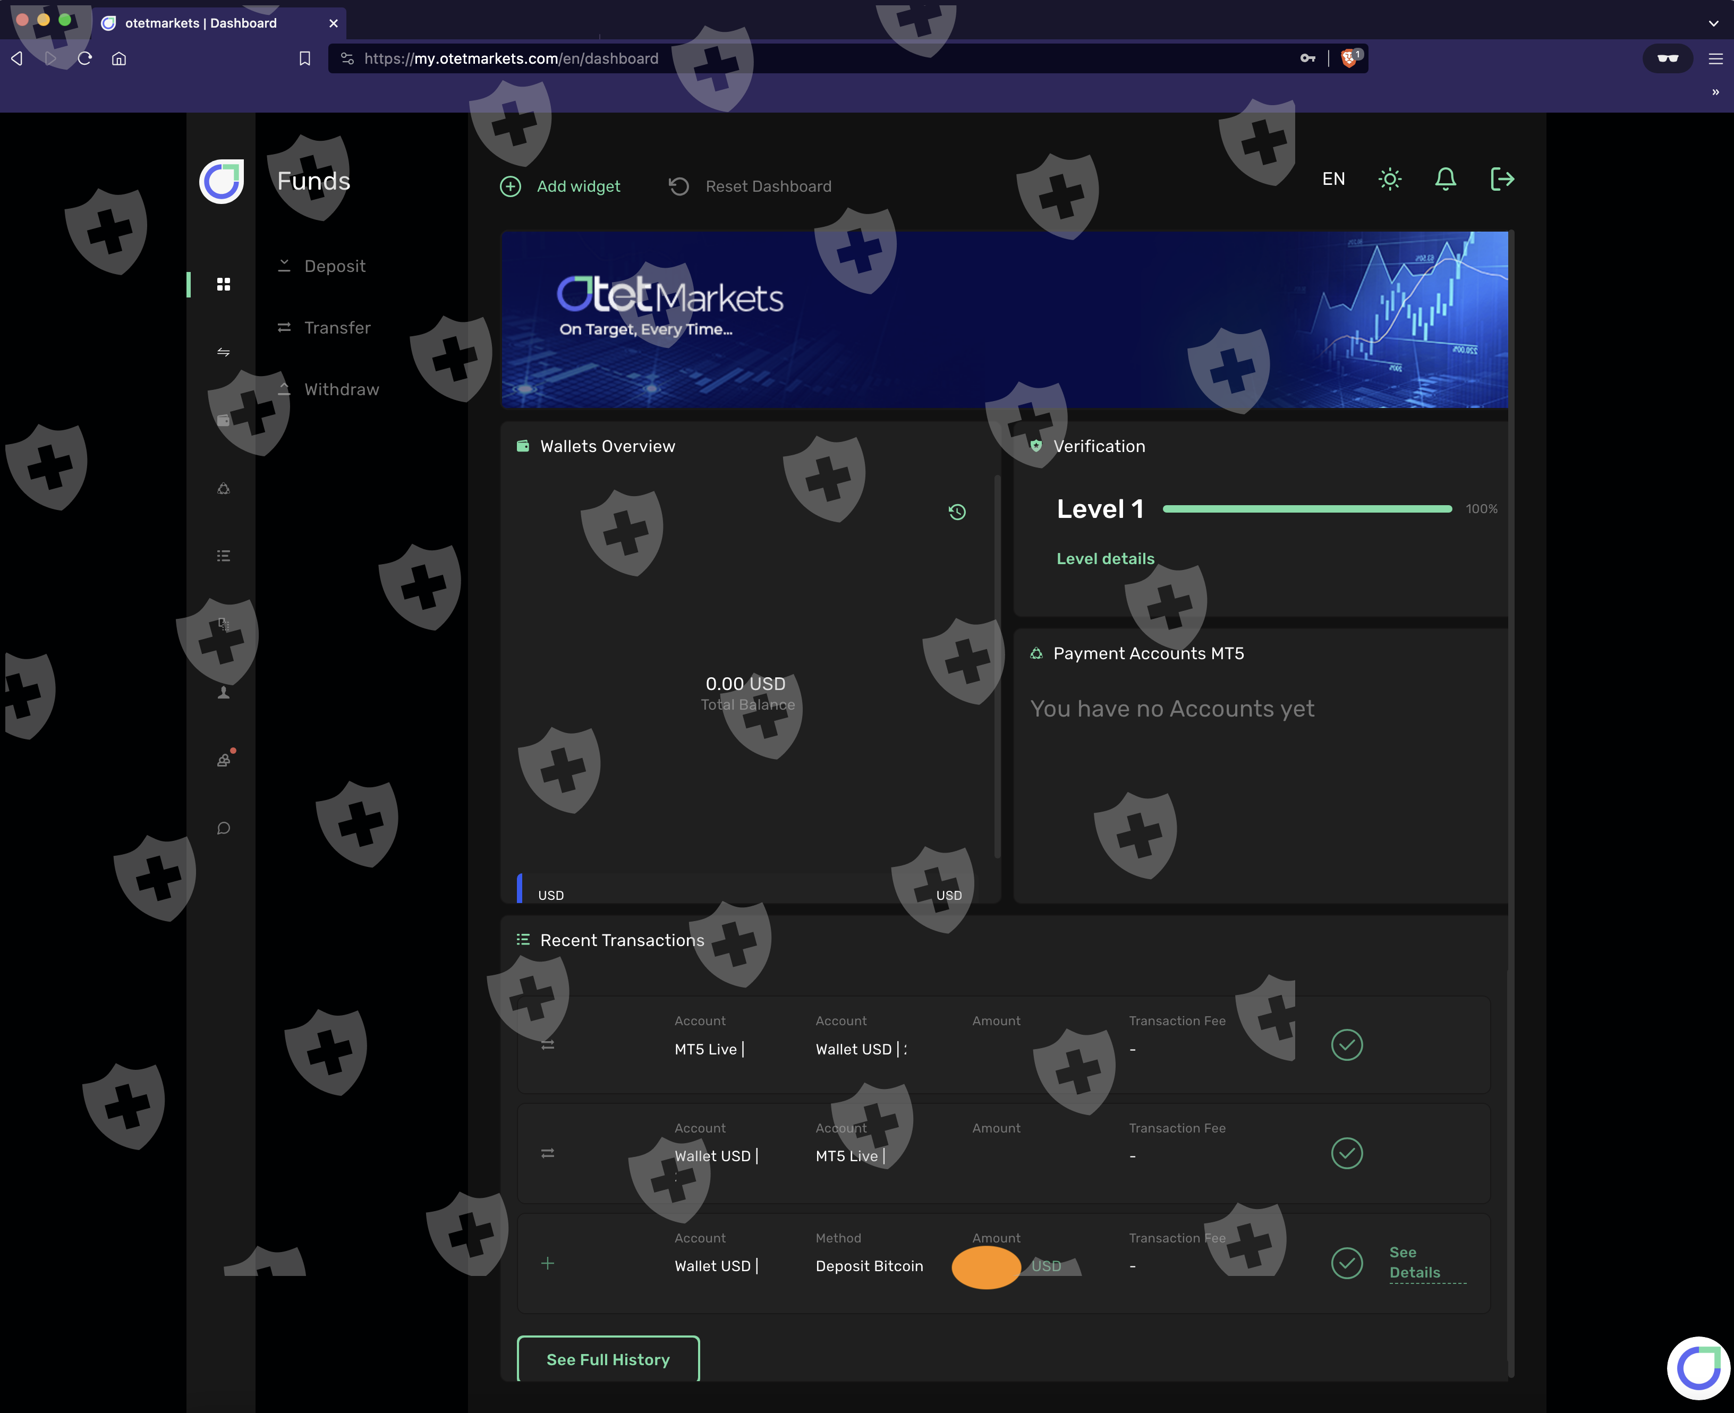The width and height of the screenshot is (1734, 1413).
Task: Click the transfer arrows sidebar icon
Action: tap(223, 352)
